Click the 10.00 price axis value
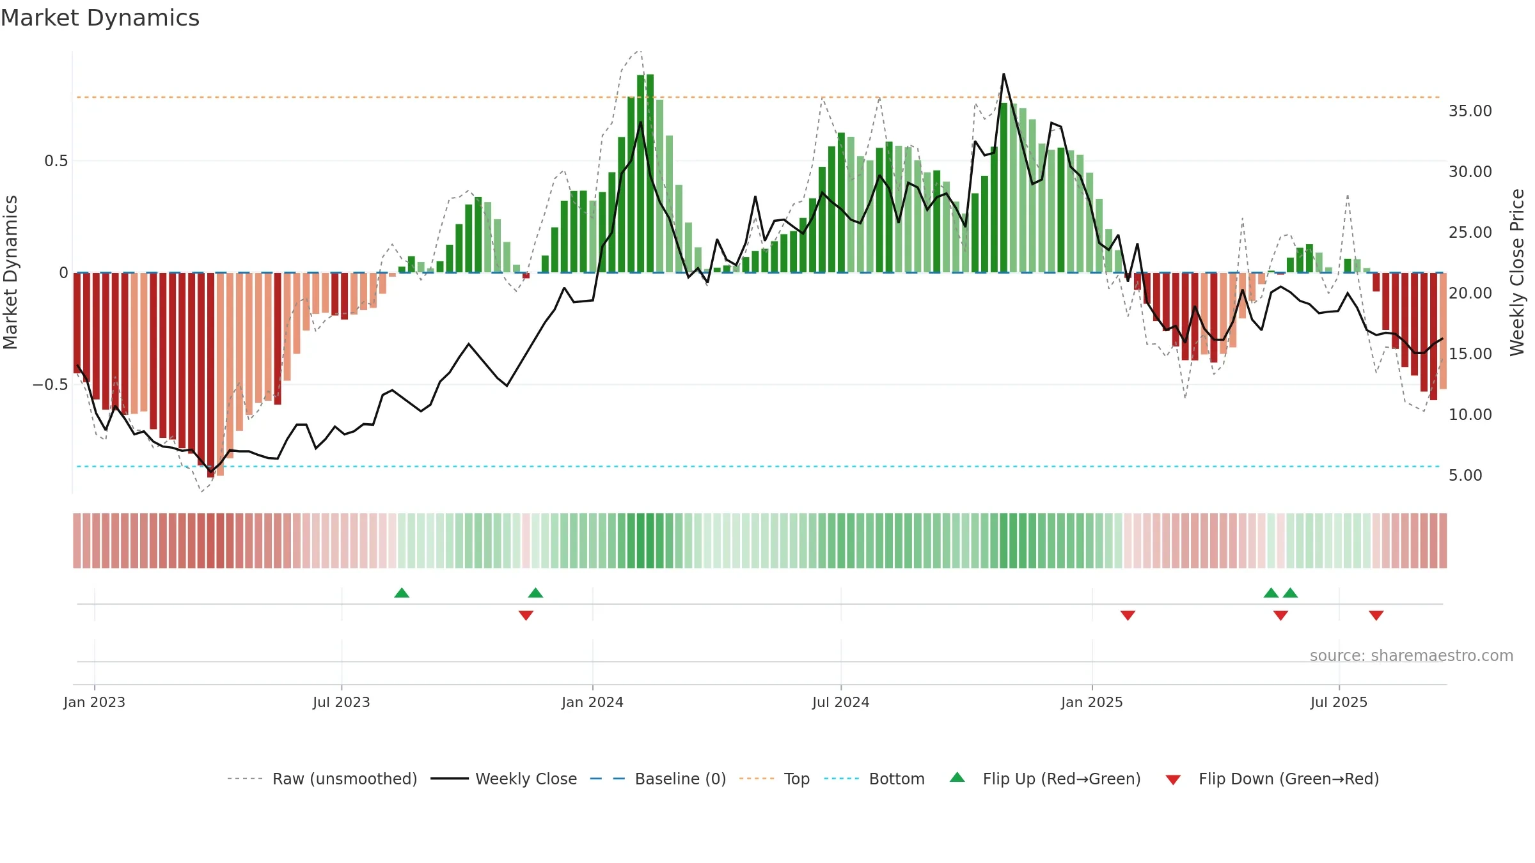Image resolution: width=1535 pixels, height=863 pixels. 1470,414
